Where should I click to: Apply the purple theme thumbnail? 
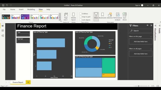pyautogui.click(x=25, y=17)
